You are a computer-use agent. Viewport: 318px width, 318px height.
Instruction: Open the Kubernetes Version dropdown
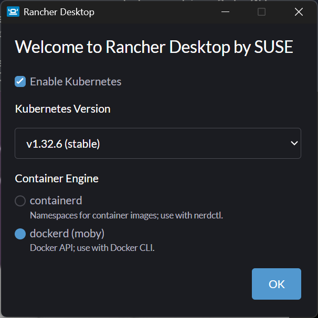coord(158,143)
